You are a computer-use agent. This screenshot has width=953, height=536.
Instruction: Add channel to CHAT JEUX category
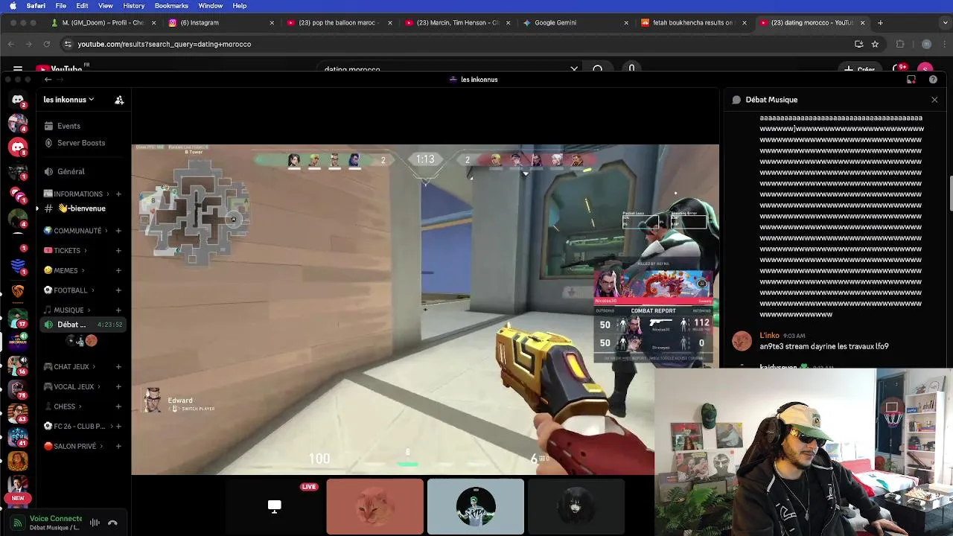[118, 367]
